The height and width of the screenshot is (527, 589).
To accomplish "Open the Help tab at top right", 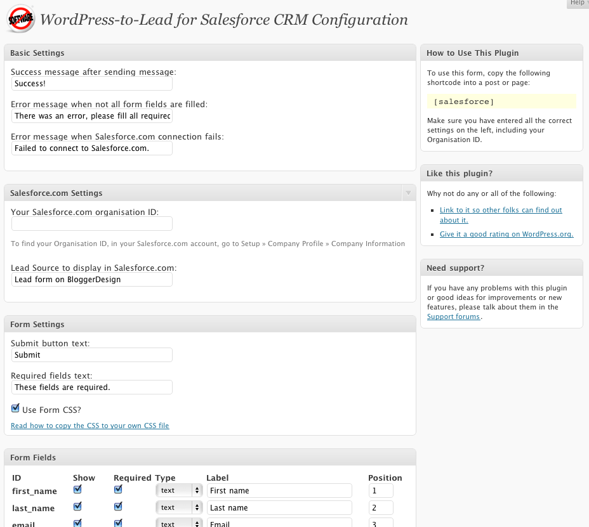I will point(576,3).
